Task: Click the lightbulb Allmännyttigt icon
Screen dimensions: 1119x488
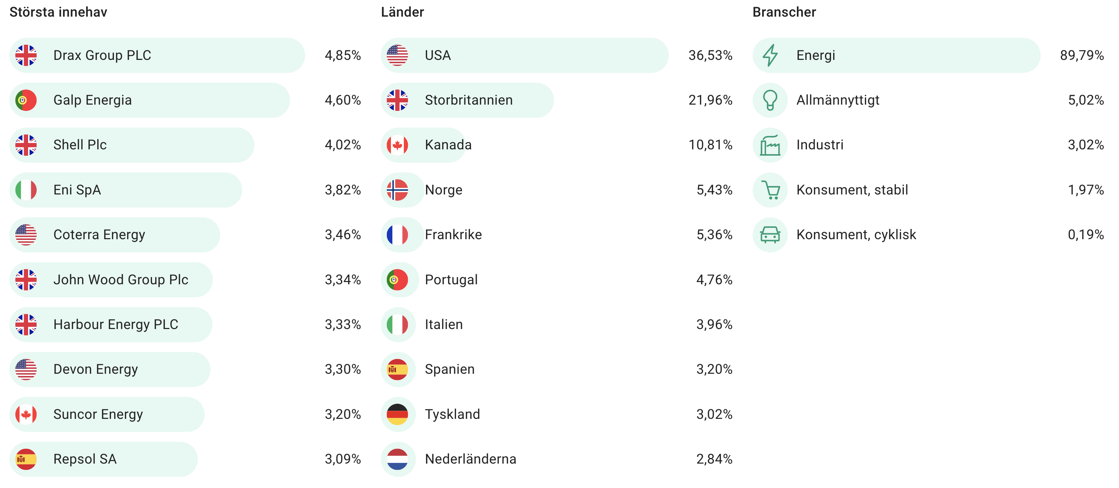Action: [770, 100]
